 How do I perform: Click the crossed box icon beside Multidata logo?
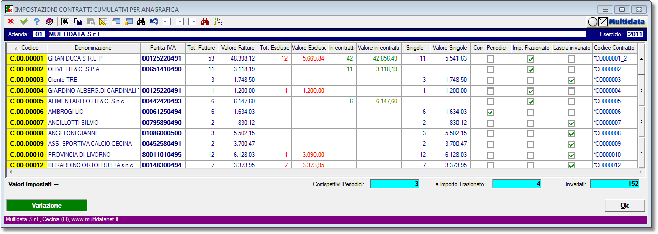(x=603, y=22)
